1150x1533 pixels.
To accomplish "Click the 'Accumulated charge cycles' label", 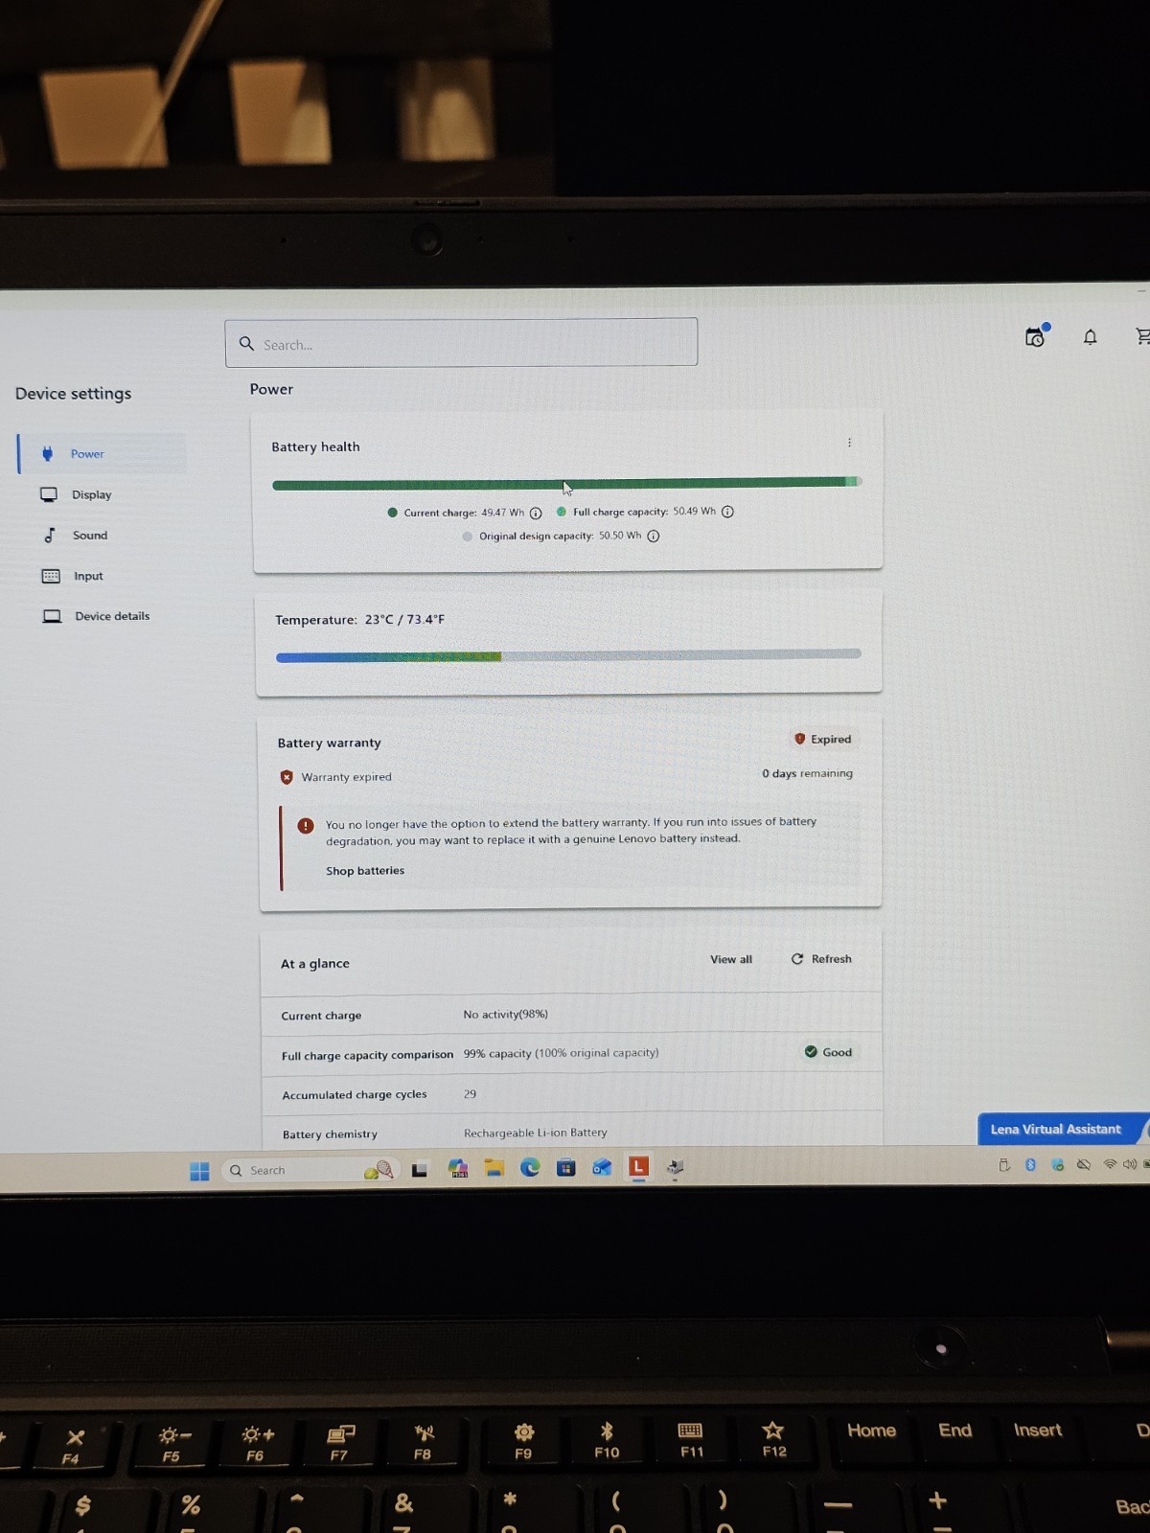I will pyautogui.click(x=355, y=1094).
